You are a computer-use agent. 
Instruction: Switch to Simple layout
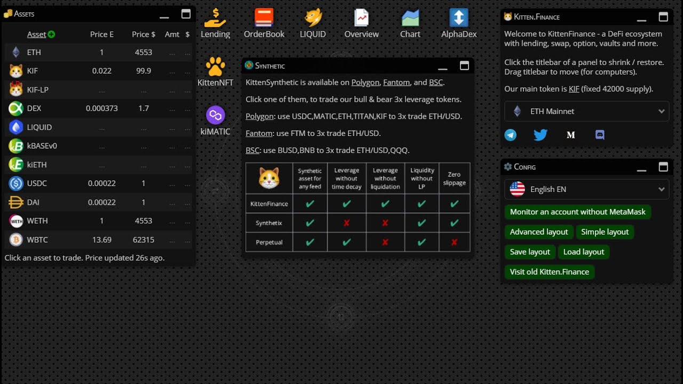click(x=605, y=232)
